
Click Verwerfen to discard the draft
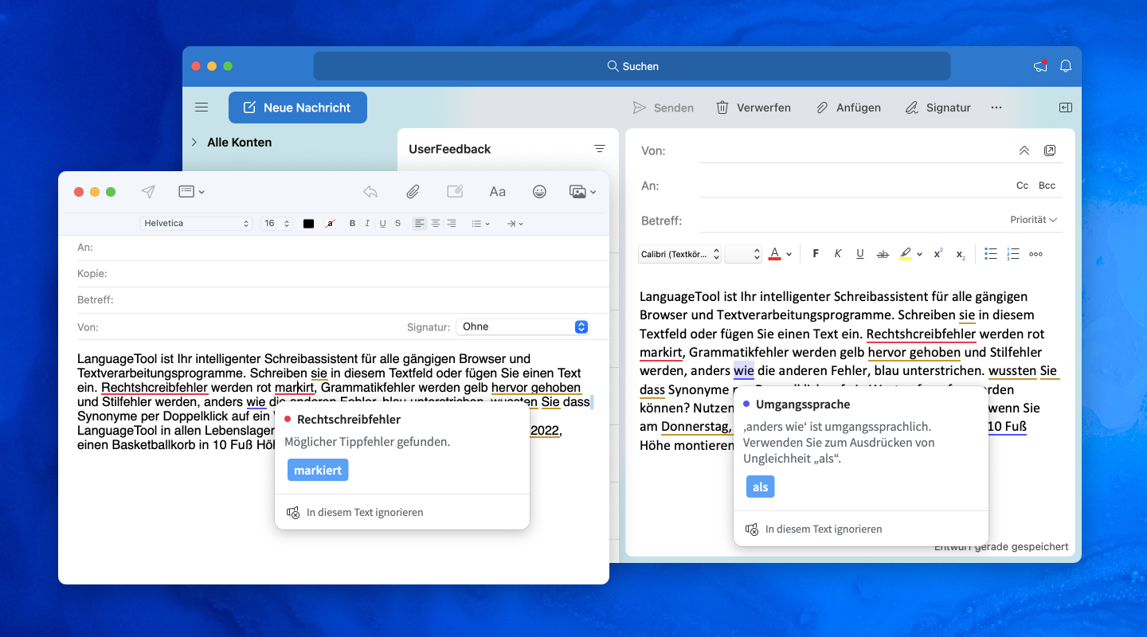pos(754,107)
